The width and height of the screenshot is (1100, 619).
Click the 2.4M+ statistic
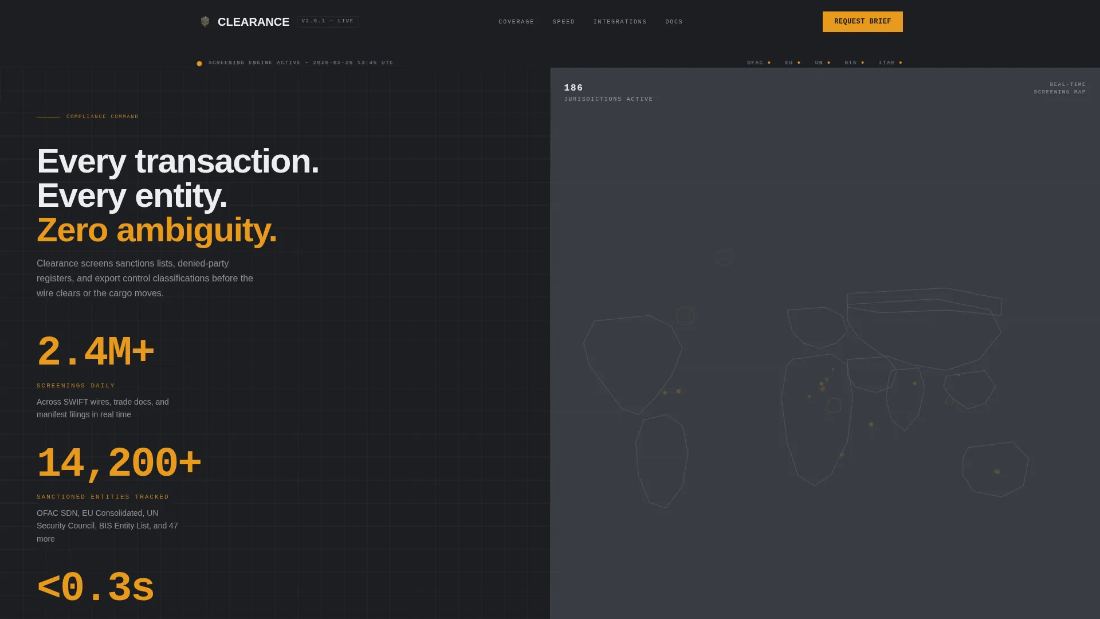(x=96, y=351)
